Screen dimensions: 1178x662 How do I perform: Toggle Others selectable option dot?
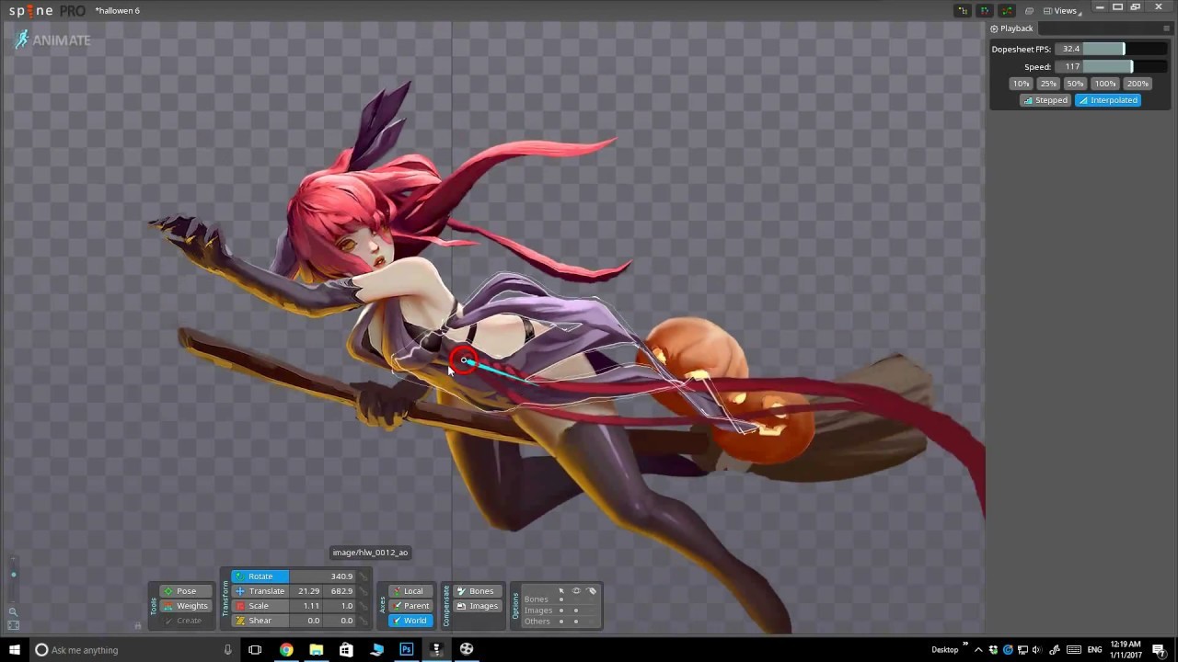click(561, 622)
